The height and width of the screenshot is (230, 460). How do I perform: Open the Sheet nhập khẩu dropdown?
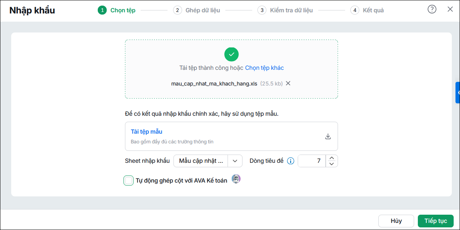coord(208,161)
